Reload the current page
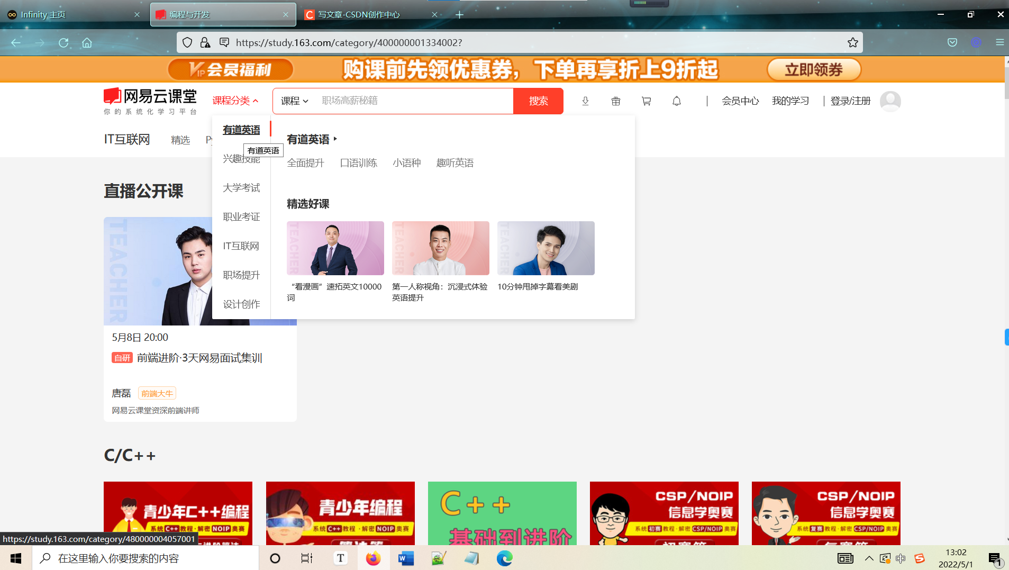The height and width of the screenshot is (570, 1009). [x=63, y=42]
